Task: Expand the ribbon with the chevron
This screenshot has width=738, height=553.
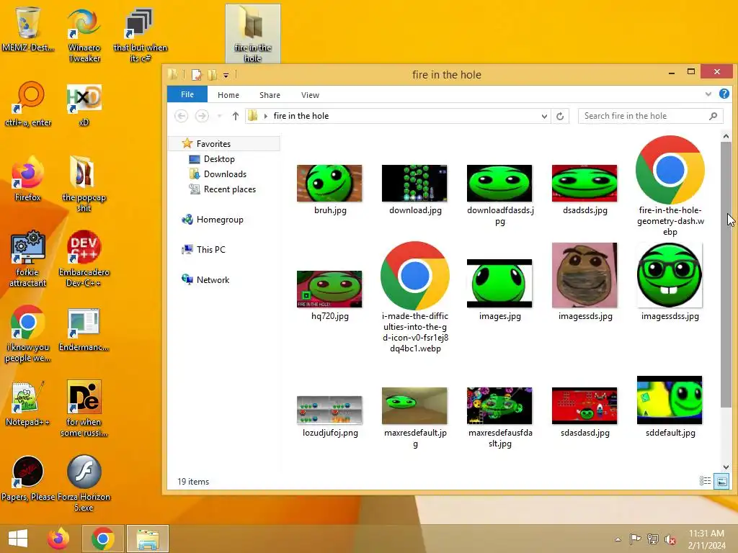Action: pos(708,94)
